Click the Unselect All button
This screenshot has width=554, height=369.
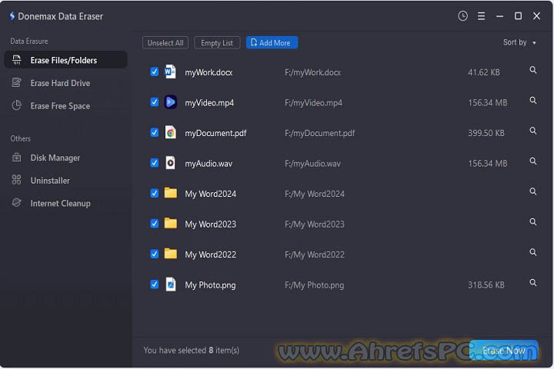(x=165, y=43)
